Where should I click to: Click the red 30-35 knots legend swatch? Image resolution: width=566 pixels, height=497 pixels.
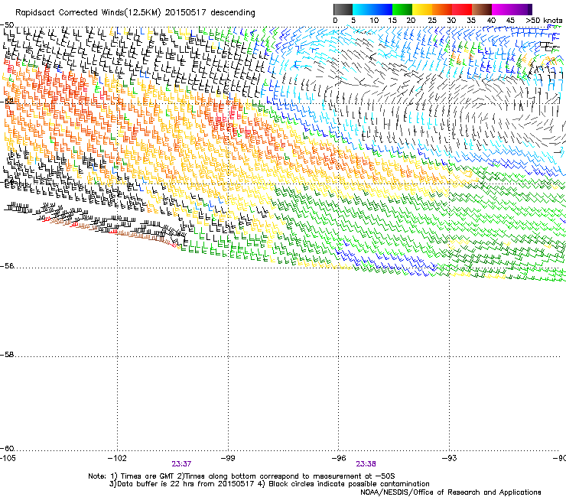pos(462,9)
